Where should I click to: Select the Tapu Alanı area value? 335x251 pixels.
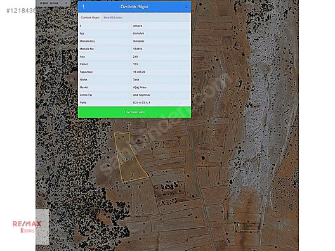(x=139, y=72)
